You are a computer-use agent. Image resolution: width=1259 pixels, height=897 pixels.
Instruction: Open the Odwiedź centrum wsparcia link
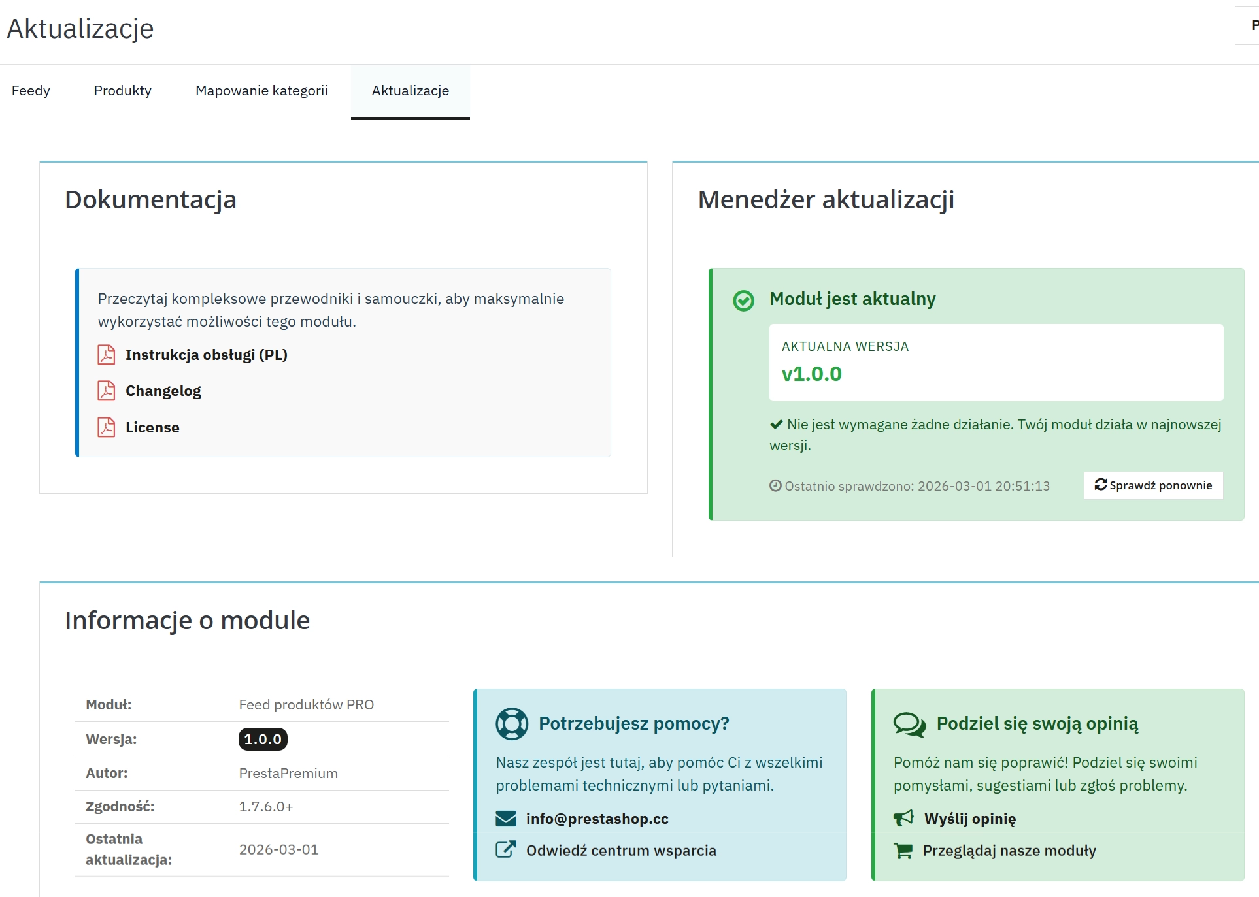coord(621,850)
